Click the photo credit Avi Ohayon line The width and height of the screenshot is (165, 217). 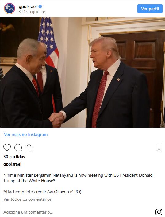[x=42, y=192]
